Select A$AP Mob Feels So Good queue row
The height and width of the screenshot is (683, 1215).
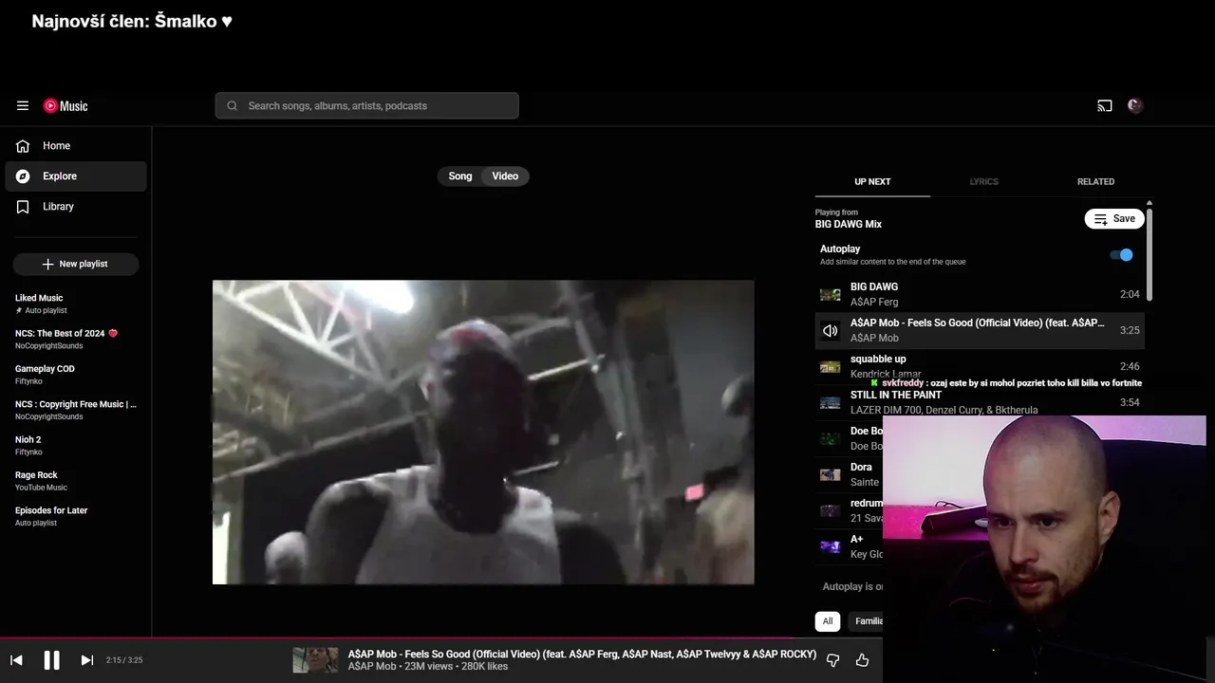(x=980, y=330)
